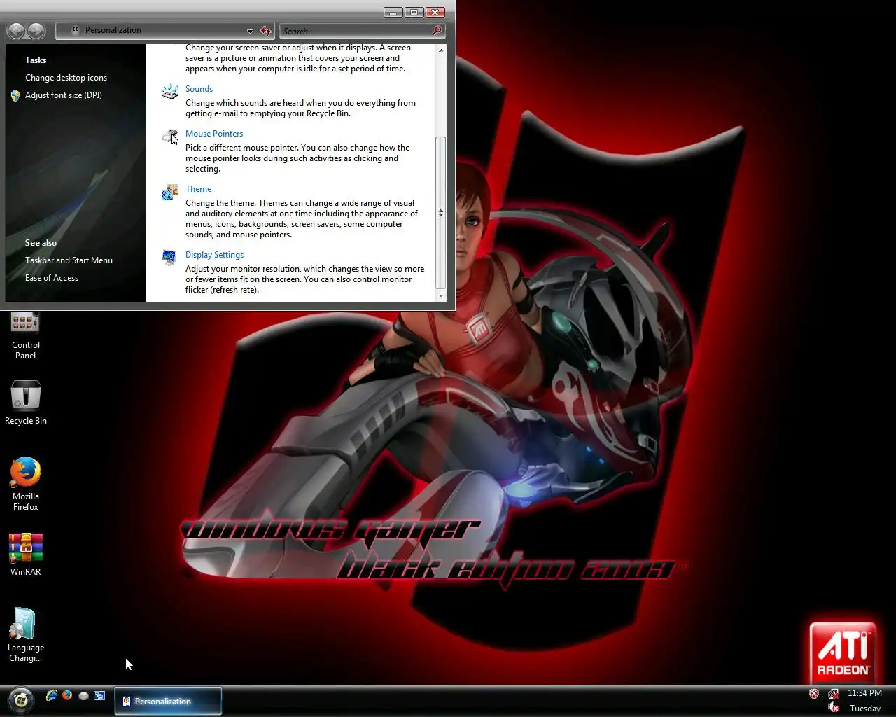Click the Show Desktop Quick Launch icon
Image resolution: width=896 pixels, height=717 pixels.
pos(83,696)
